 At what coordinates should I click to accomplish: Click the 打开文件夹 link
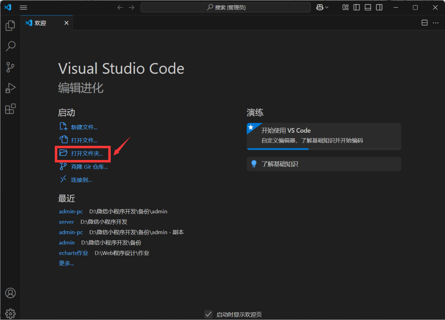pos(87,154)
